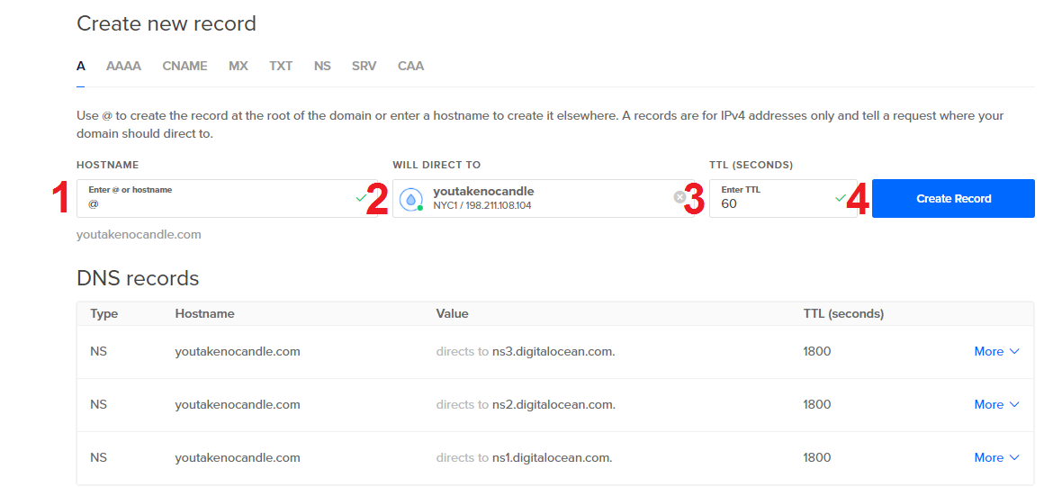This screenshot has width=1053, height=487.
Task: Click the green checkmark in Hostname field
Action: pos(361,197)
